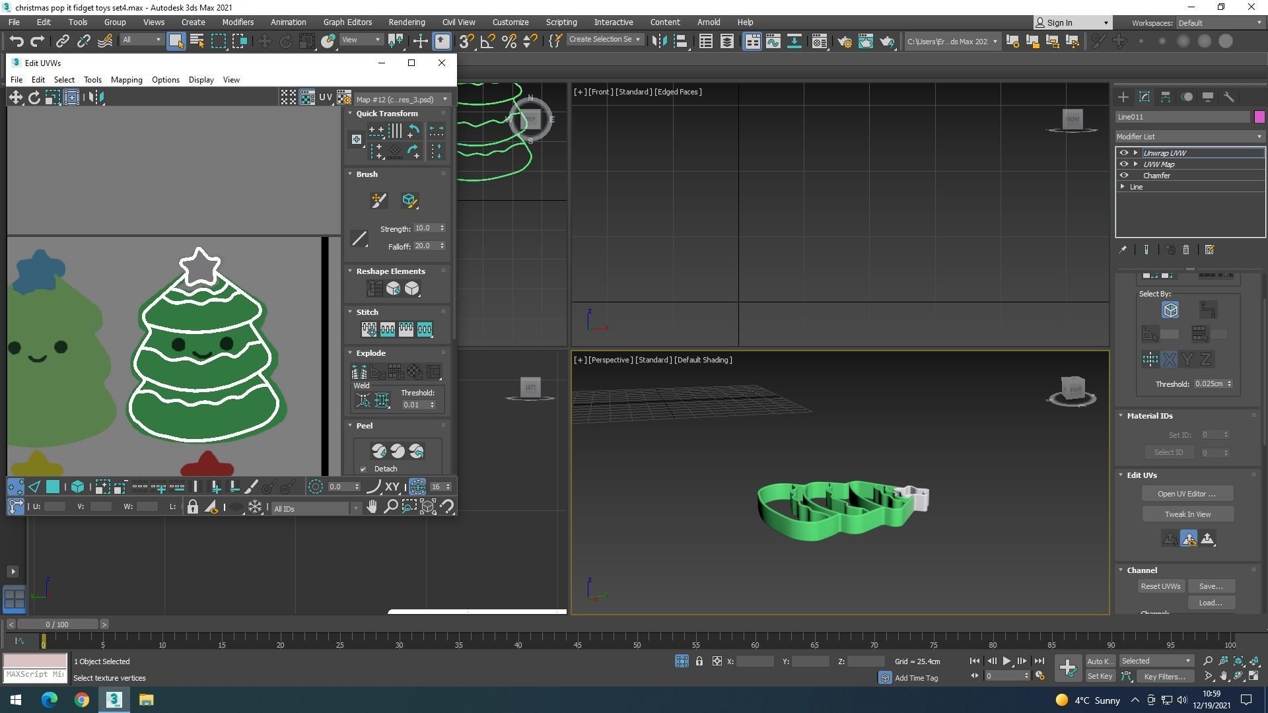Expand the Line entry in modifier stack

[1123, 187]
